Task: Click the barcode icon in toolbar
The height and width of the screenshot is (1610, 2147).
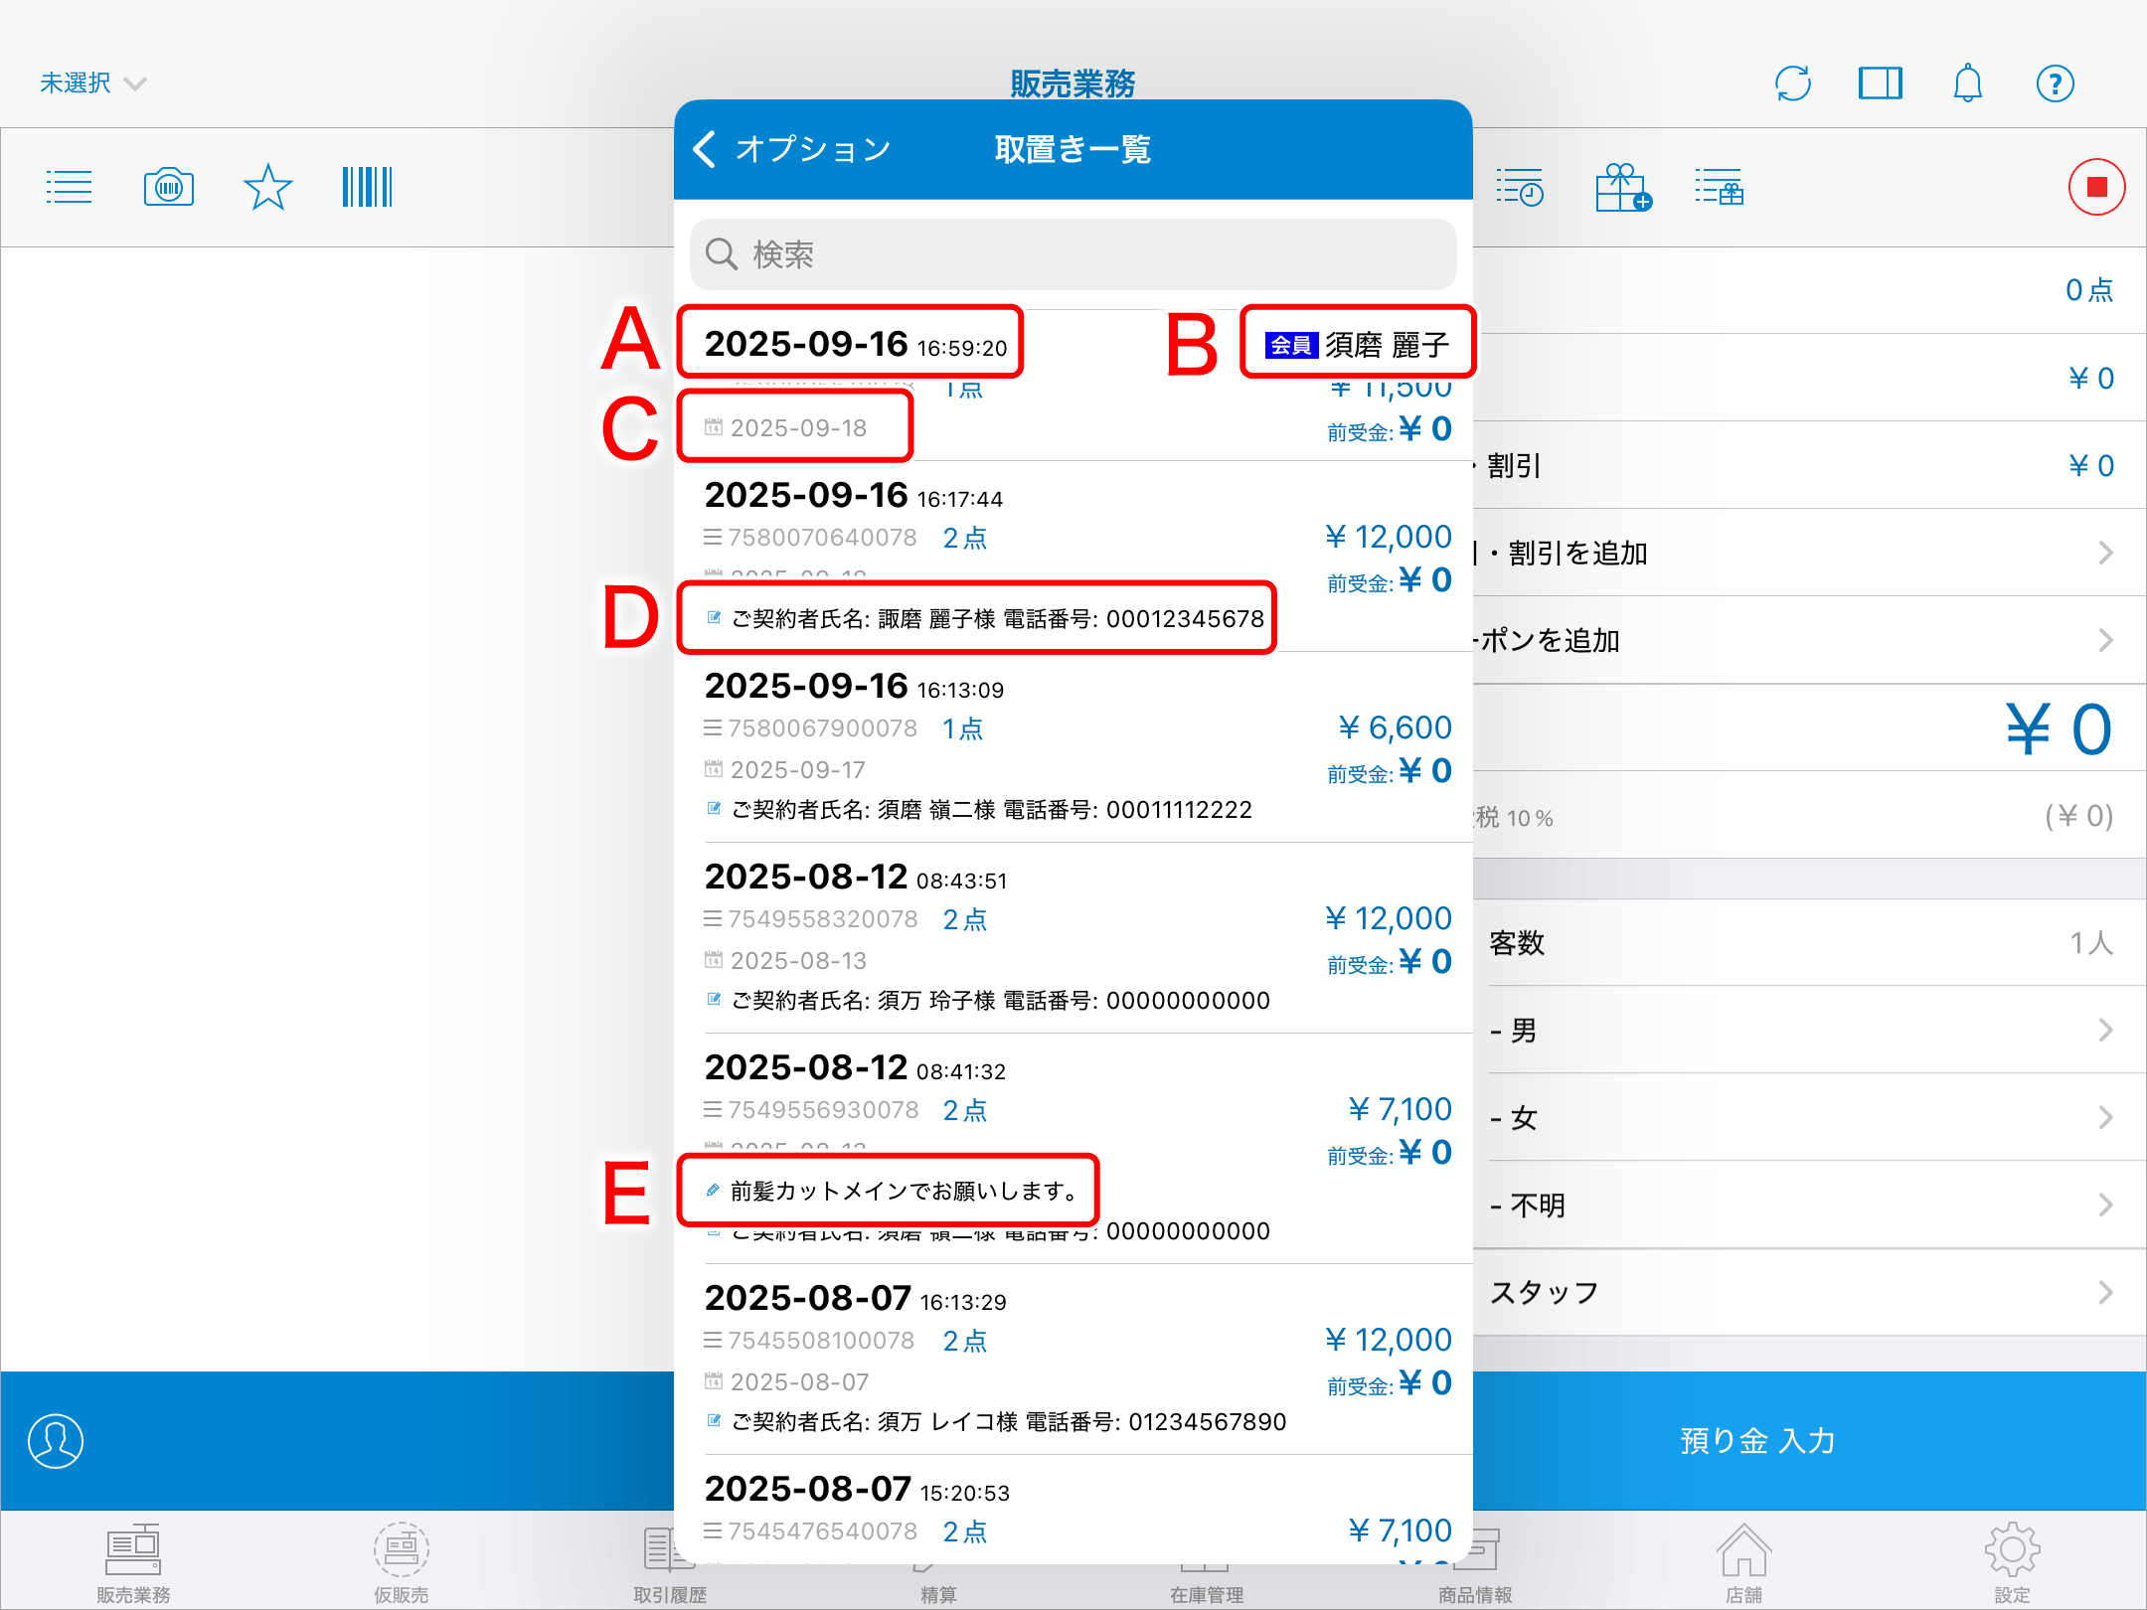Action: (367, 187)
